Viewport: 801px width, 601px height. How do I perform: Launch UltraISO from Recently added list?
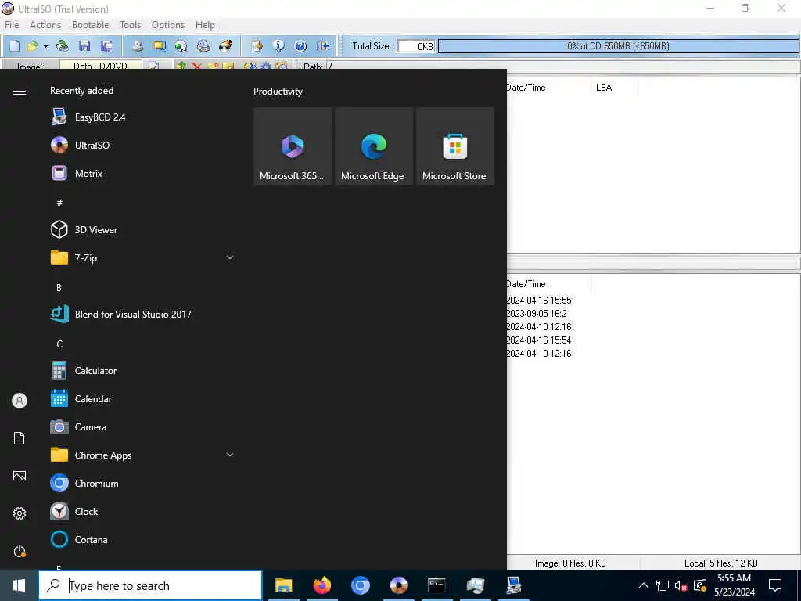pos(143,145)
